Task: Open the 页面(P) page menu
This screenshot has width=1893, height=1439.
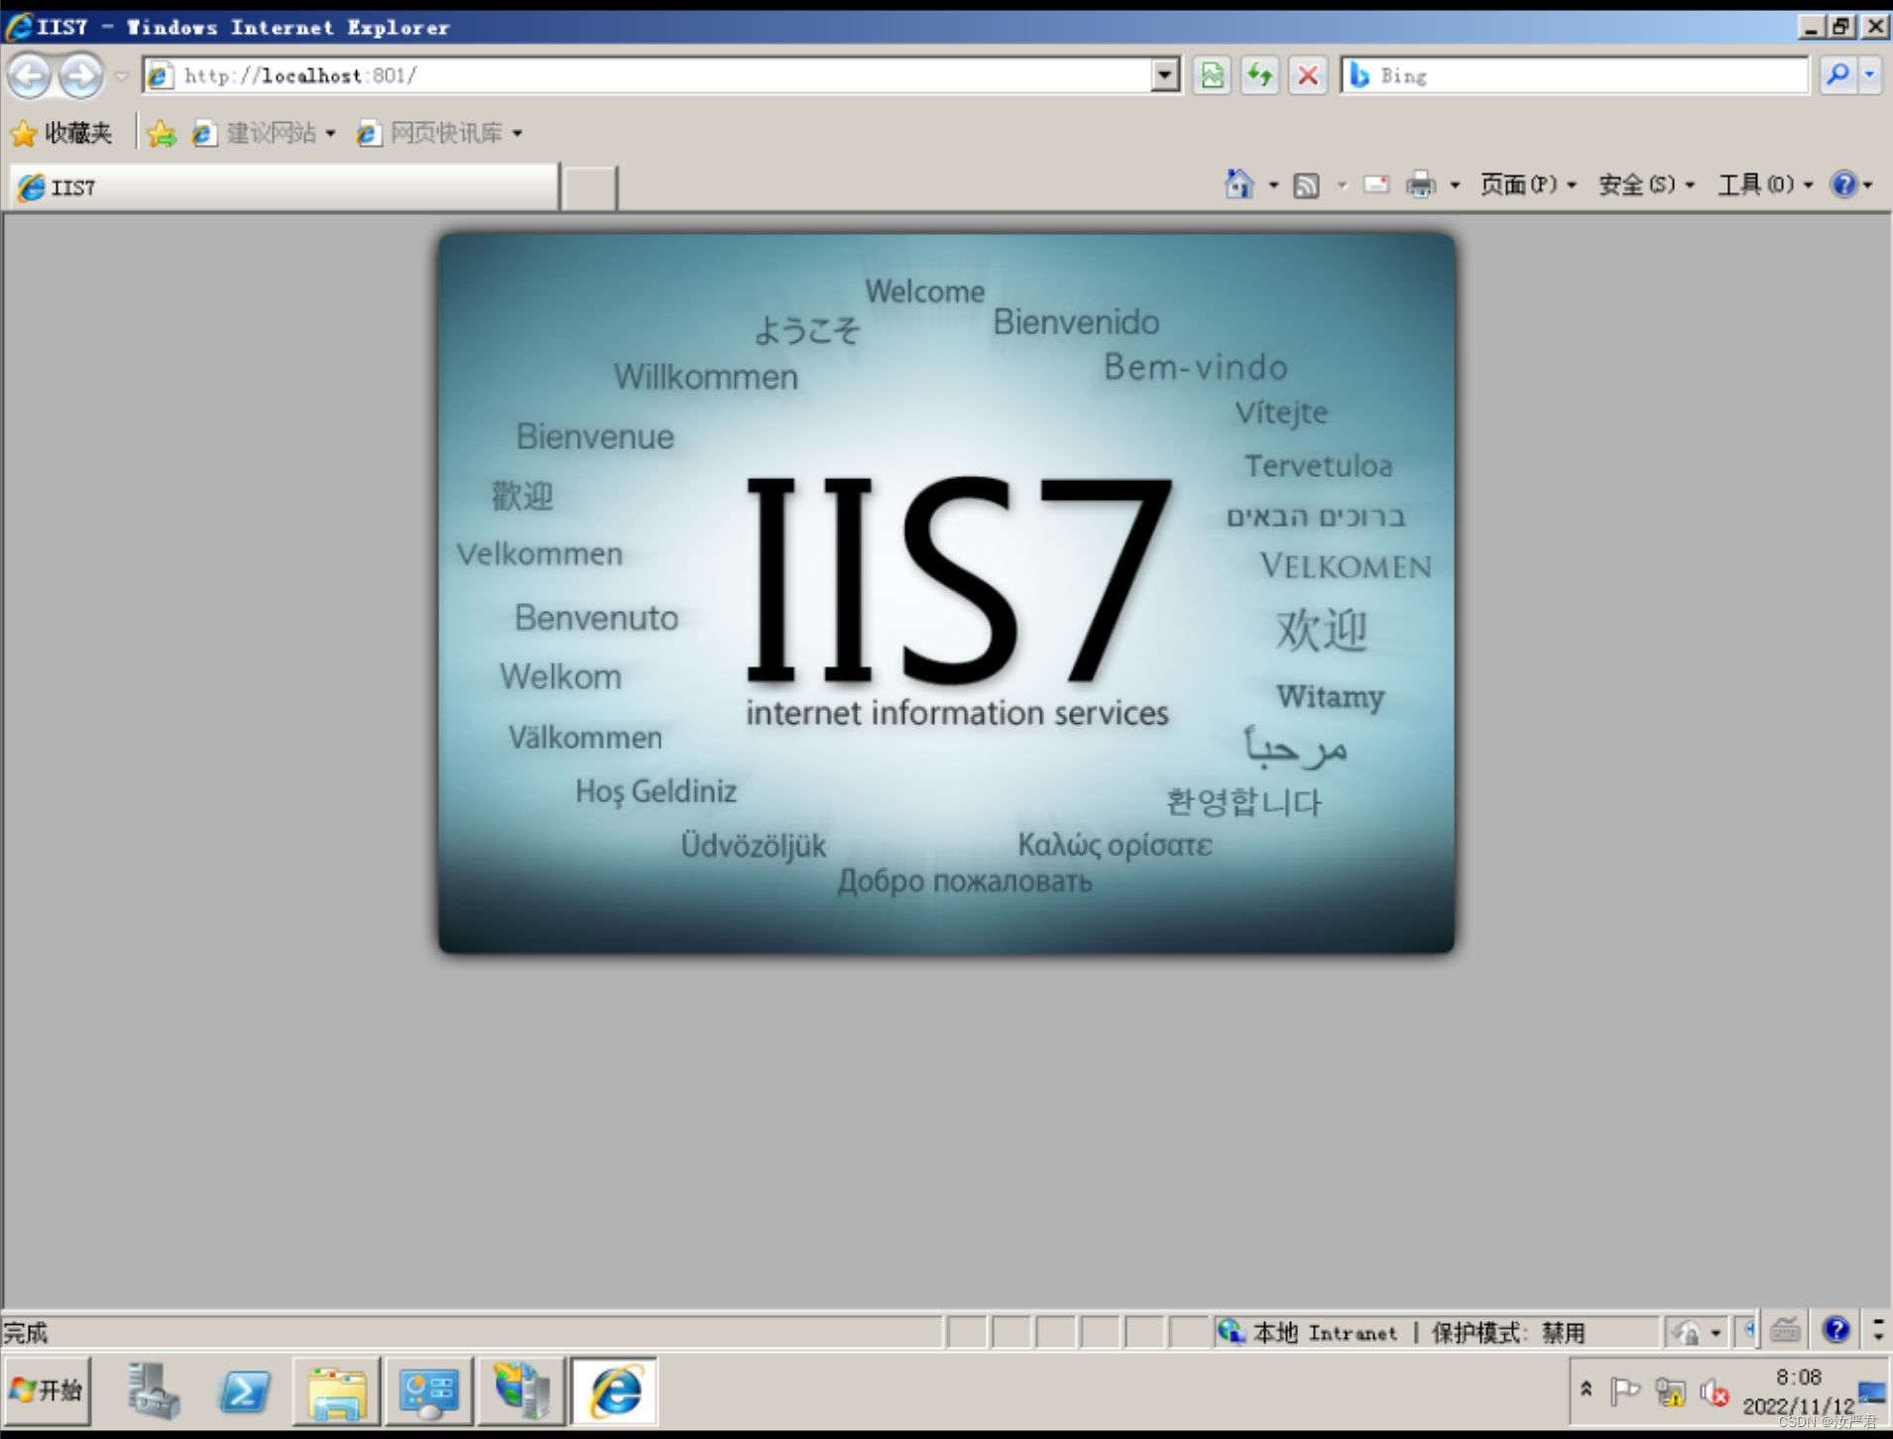Action: click(1527, 184)
